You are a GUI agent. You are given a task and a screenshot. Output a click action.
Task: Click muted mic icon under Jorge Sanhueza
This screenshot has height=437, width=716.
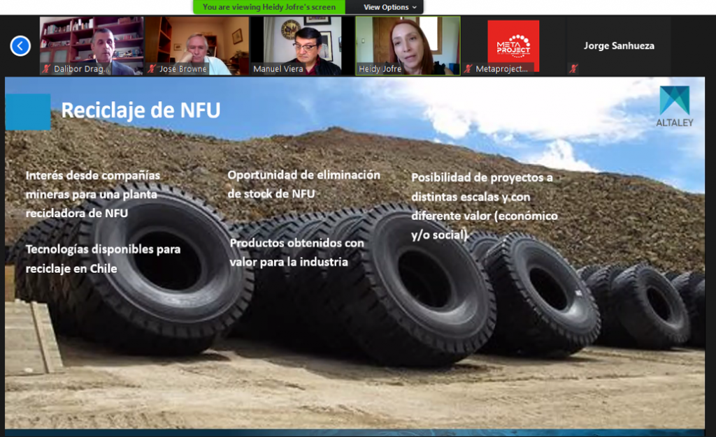point(573,69)
